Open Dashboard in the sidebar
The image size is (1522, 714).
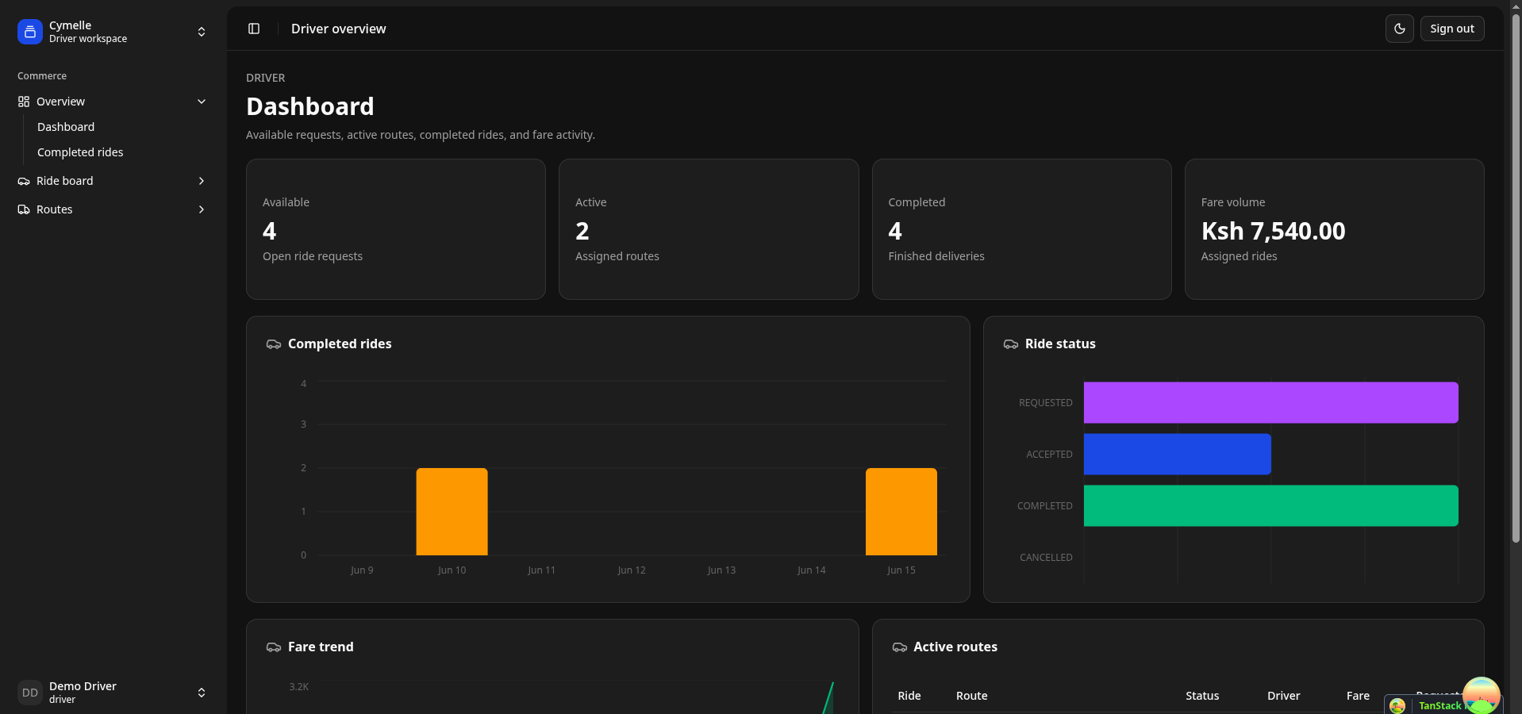(x=66, y=127)
